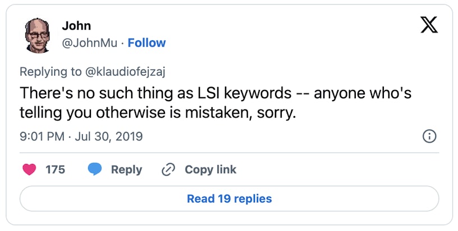Open the "Read 19 replies" button
Viewport: 458px width, 231px height.
tap(229, 199)
